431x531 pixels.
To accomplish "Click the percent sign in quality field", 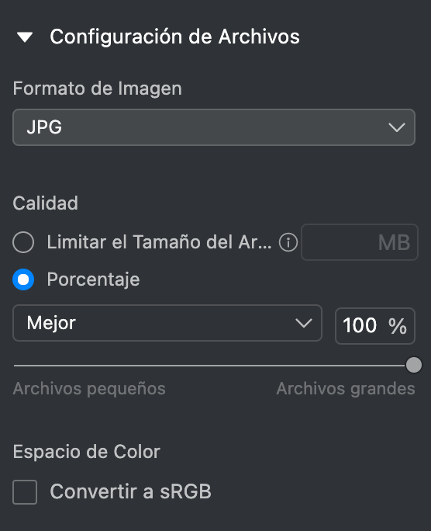I will pos(398,326).
